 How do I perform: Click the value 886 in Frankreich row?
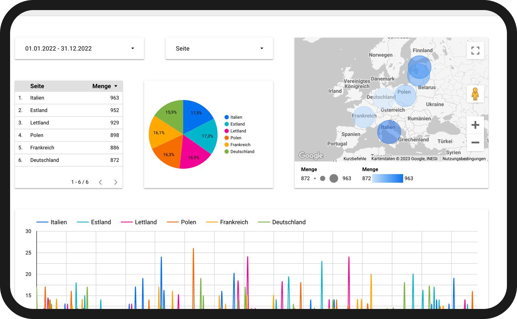click(x=115, y=148)
